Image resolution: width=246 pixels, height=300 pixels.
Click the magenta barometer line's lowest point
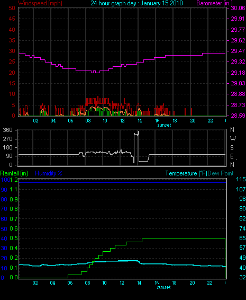click(97, 73)
